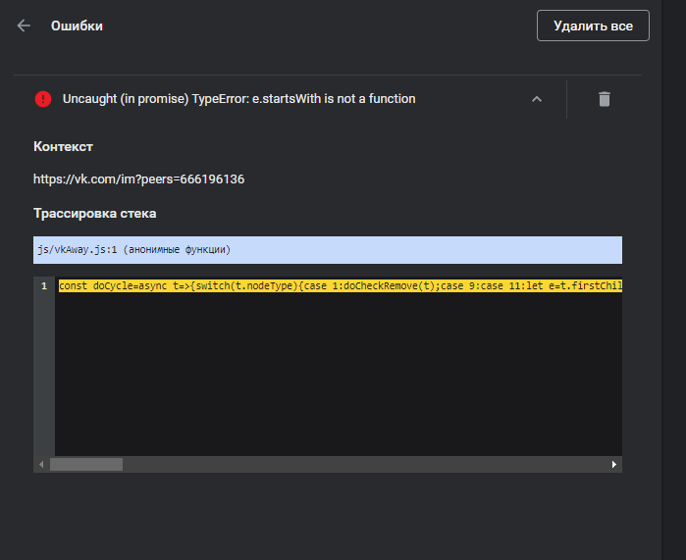Select the Uncaught TypeError message text
Viewport: 686px width, 560px height.
(238, 99)
